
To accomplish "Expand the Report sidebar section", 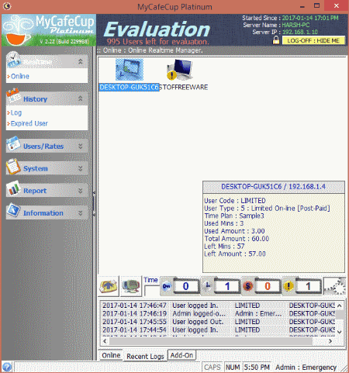I will pos(81,191).
